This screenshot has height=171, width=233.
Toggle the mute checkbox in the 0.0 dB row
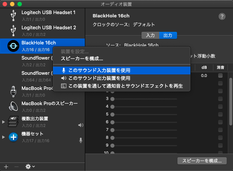pos(220,76)
